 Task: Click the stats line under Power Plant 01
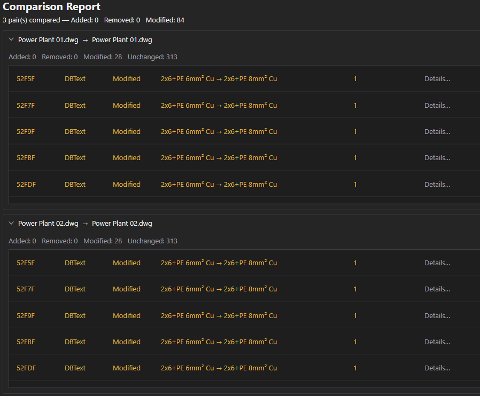pos(93,57)
